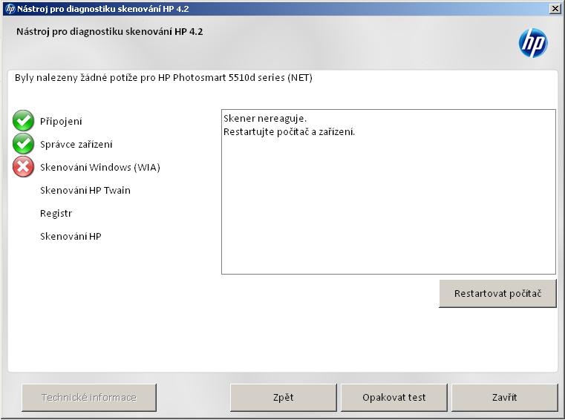Click the 'Skener nereaguje.' message text
The width and height of the screenshot is (565, 420).
tap(265, 119)
